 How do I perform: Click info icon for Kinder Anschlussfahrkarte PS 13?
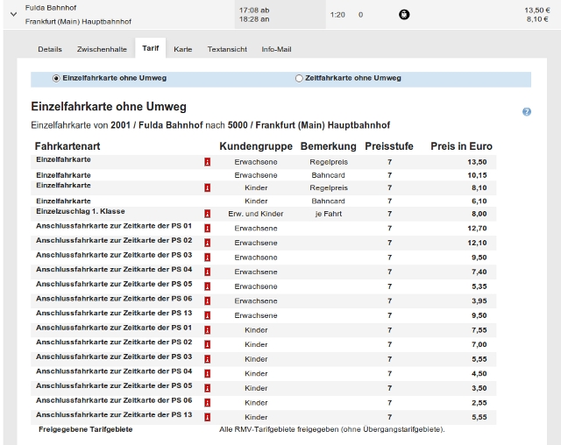[x=207, y=416]
